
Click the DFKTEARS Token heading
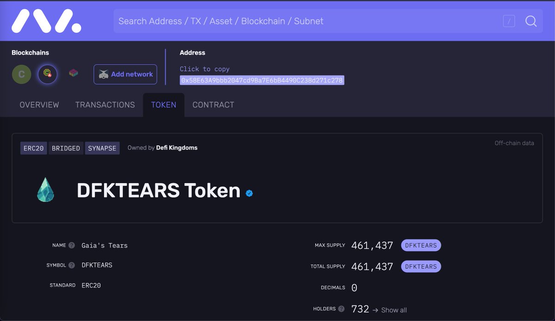[x=159, y=190]
